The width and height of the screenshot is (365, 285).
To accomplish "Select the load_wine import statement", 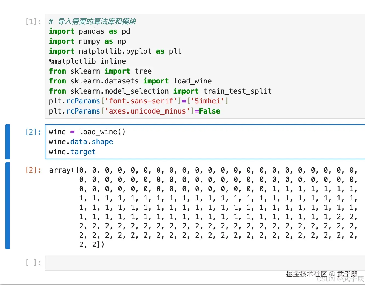I will tap(130, 81).
